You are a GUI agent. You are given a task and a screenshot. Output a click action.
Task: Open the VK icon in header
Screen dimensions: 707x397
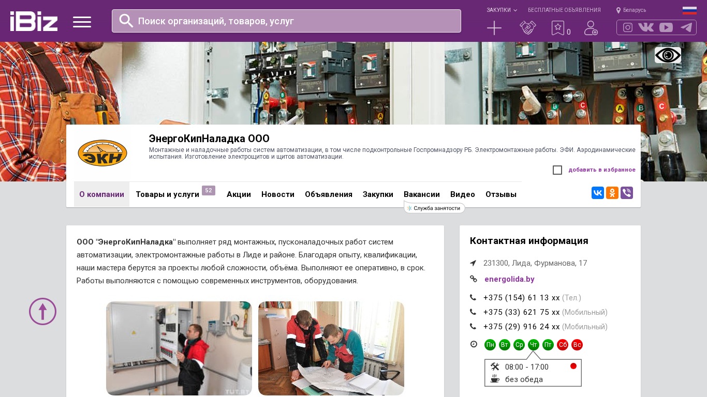click(646, 27)
